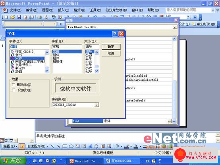Click the help question mark in Font dialog
220x165 pixels.
click(x=115, y=34)
